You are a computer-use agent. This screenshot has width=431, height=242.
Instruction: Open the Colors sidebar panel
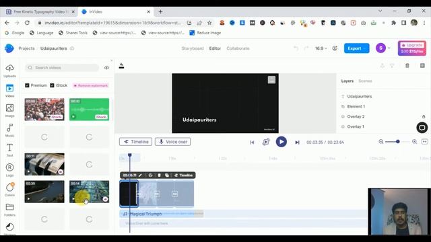(x=9, y=190)
